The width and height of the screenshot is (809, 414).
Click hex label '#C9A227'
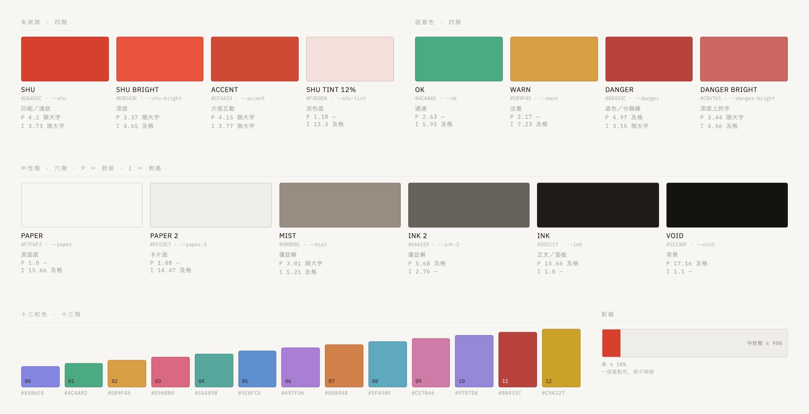[553, 393]
